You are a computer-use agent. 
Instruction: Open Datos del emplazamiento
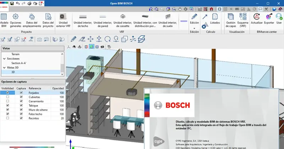coord(32,20)
